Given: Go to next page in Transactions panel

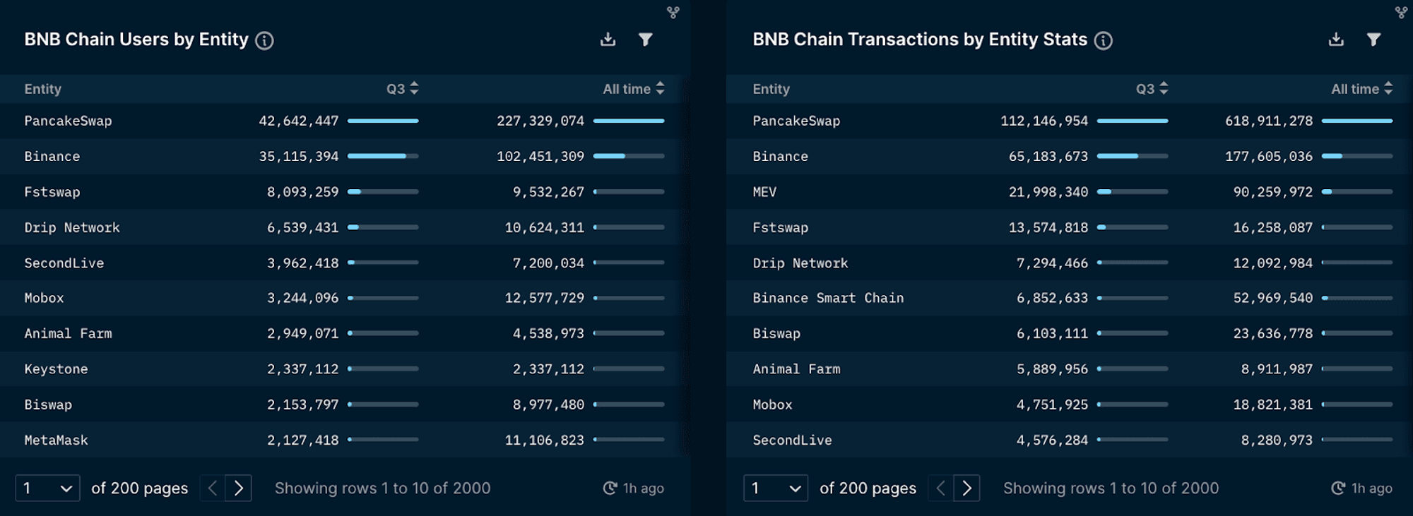Looking at the screenshot, I should [x=967, y=488].
